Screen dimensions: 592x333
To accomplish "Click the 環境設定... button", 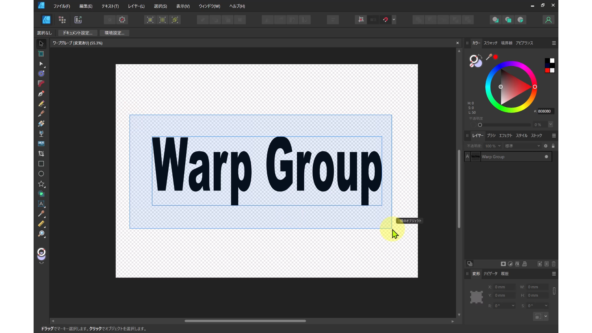I will pyautogui.click(x=114, y=33).
